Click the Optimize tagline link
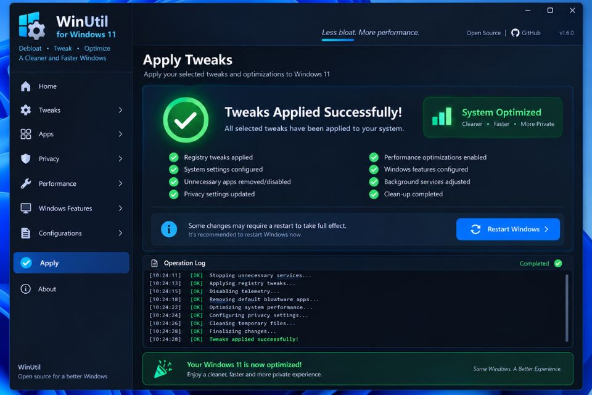This screenshot has height=395, width=592. point(97,48)
